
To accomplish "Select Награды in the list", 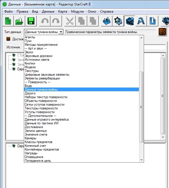I will 81,153.
